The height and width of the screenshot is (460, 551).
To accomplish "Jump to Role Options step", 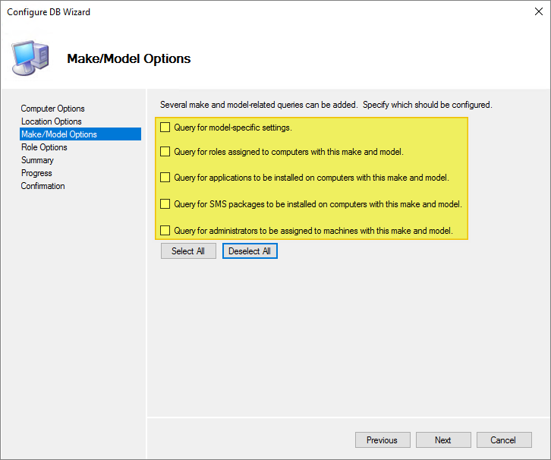I will pos(44,147).
